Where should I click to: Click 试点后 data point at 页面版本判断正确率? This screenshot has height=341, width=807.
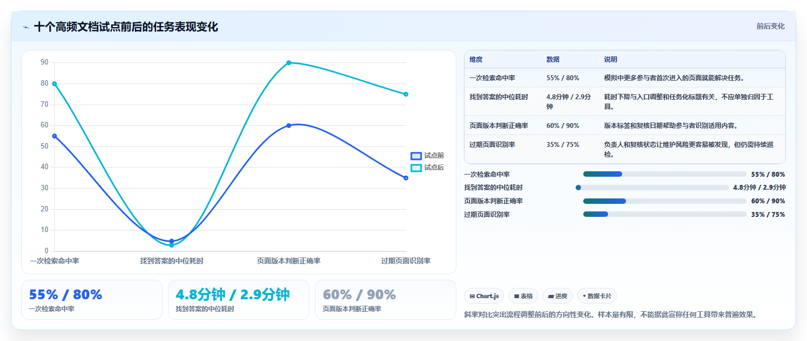[x=289, y=63]
